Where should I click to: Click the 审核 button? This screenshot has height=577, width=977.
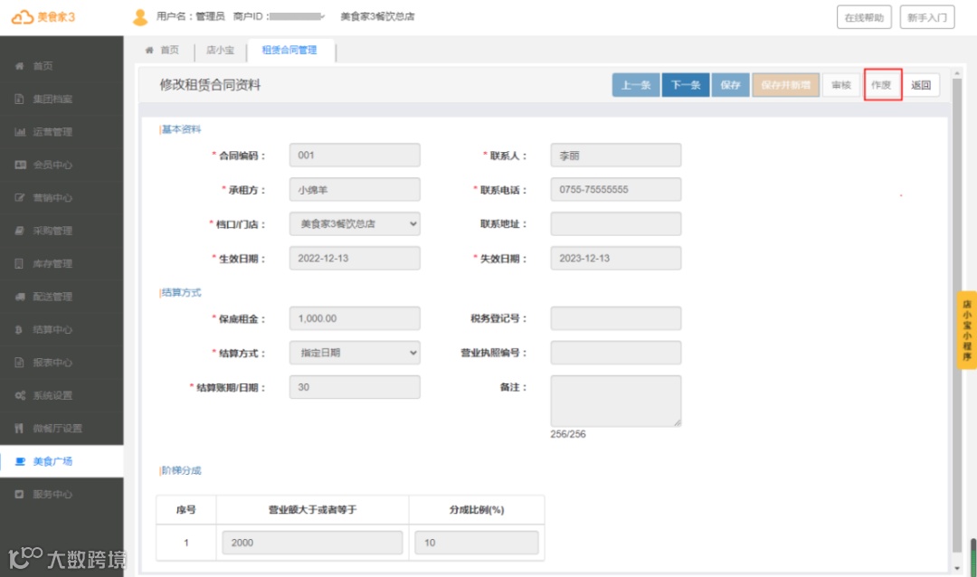[841, 85]
